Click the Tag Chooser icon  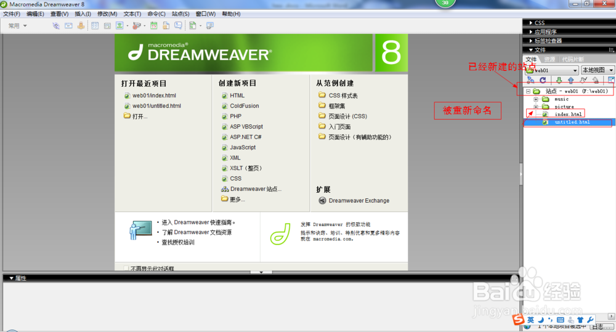210,25
